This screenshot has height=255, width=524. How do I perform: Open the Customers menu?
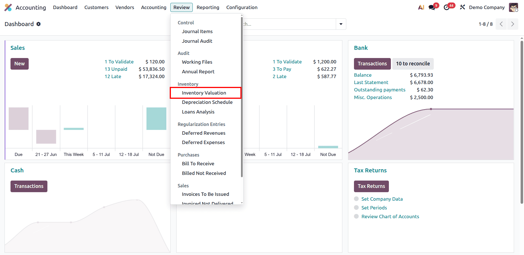point(96,7)
